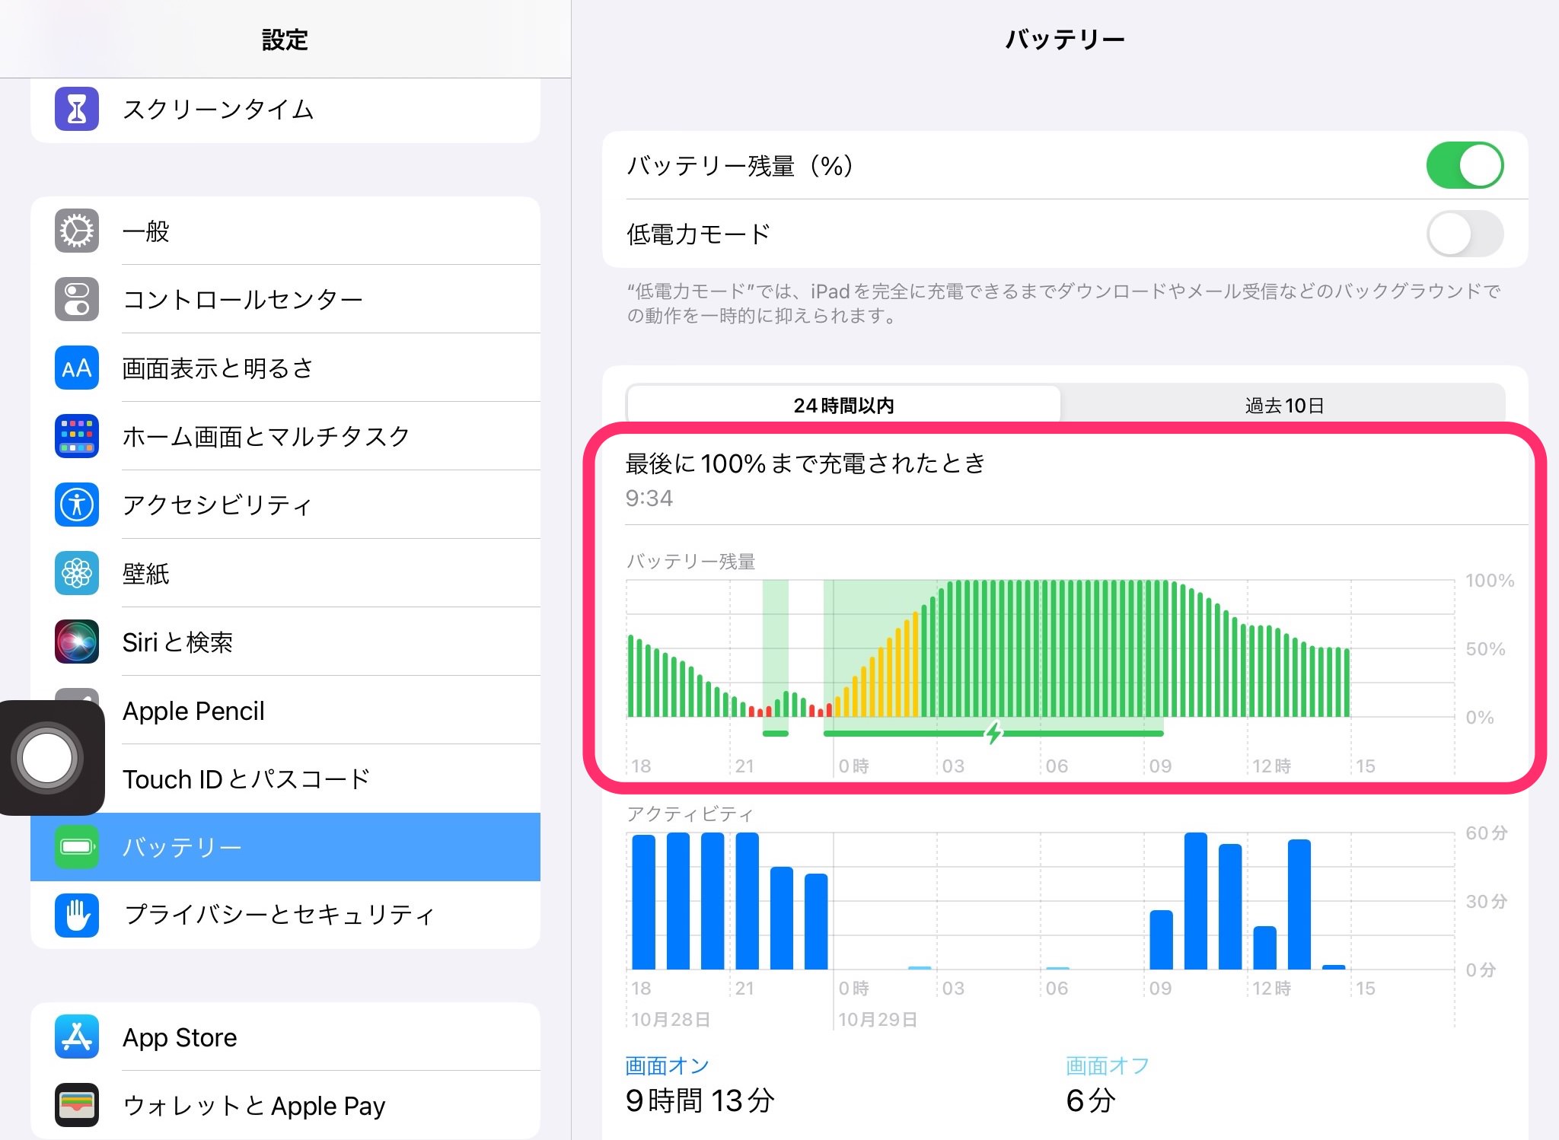Tap the 画面オフ usage label
Viewport: 1559px width, 1140px height.
tap(1108, 1065)
